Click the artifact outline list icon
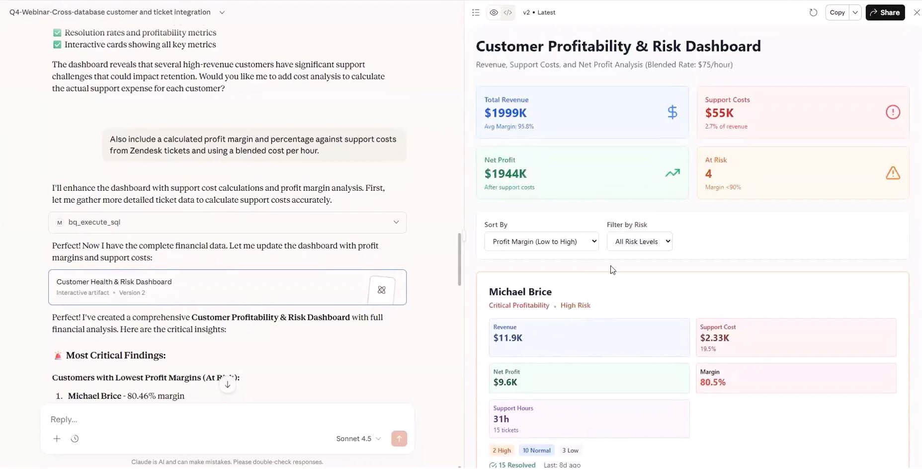 pos(476,12)
